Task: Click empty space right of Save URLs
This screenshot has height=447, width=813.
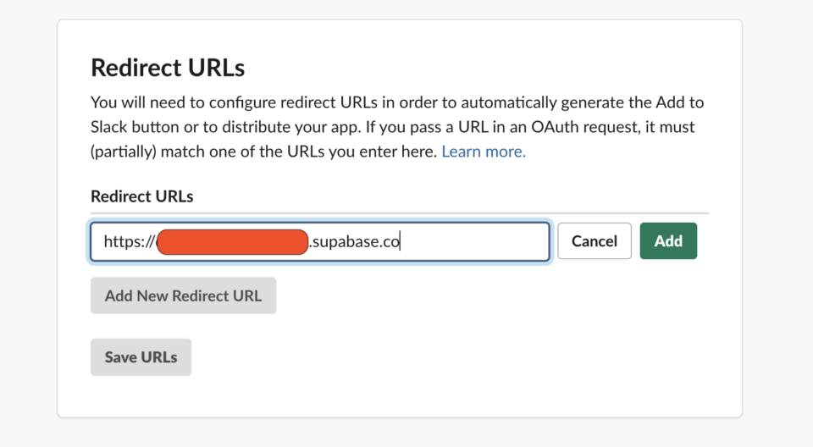Action: [x=423, y=357]
